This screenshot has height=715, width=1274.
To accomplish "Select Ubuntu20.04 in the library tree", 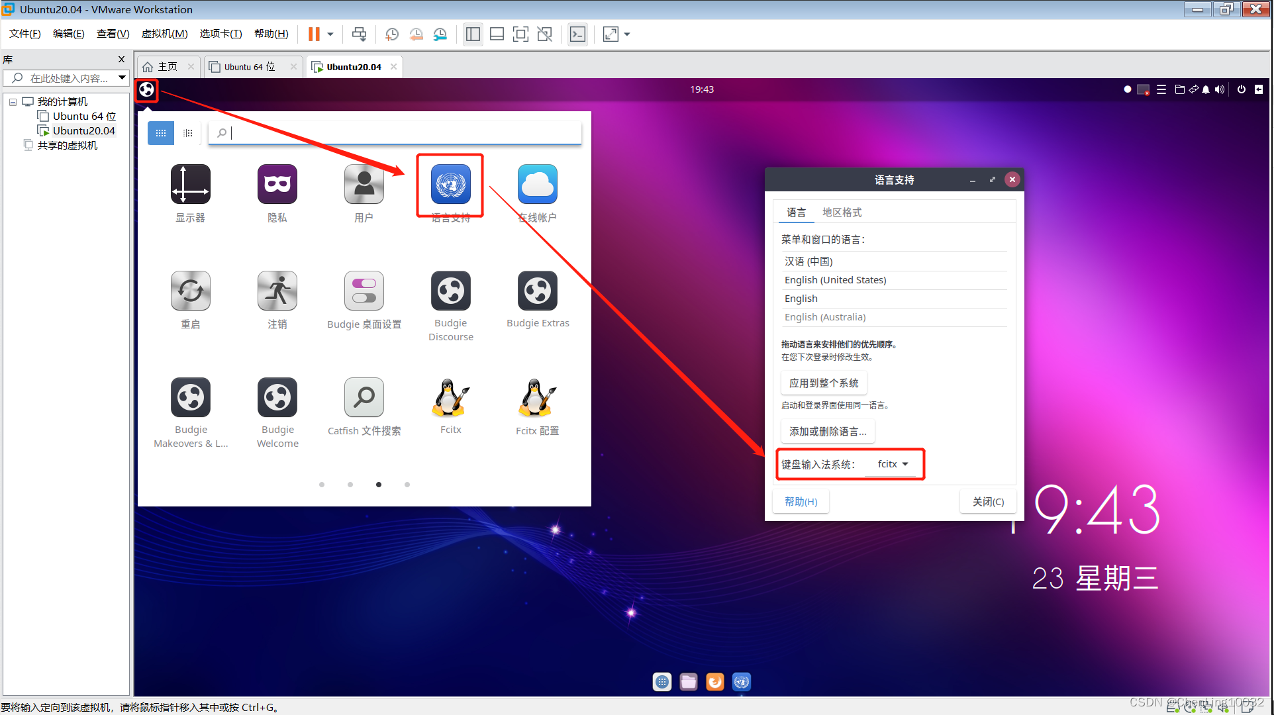I will click(83, 131).
